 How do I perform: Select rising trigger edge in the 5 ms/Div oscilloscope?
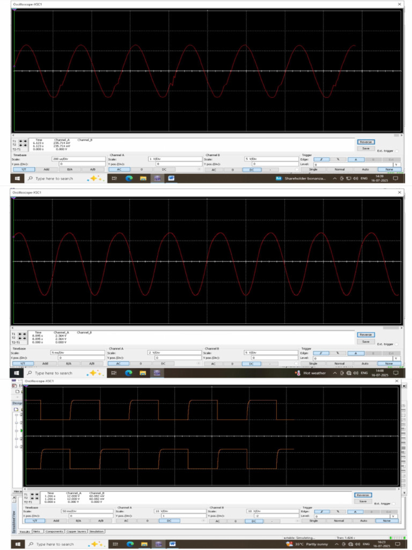pos(321,353)
